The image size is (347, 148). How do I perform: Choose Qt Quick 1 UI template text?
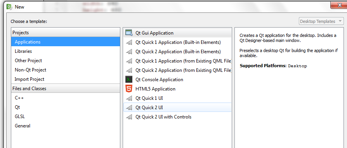coord(149,98)
